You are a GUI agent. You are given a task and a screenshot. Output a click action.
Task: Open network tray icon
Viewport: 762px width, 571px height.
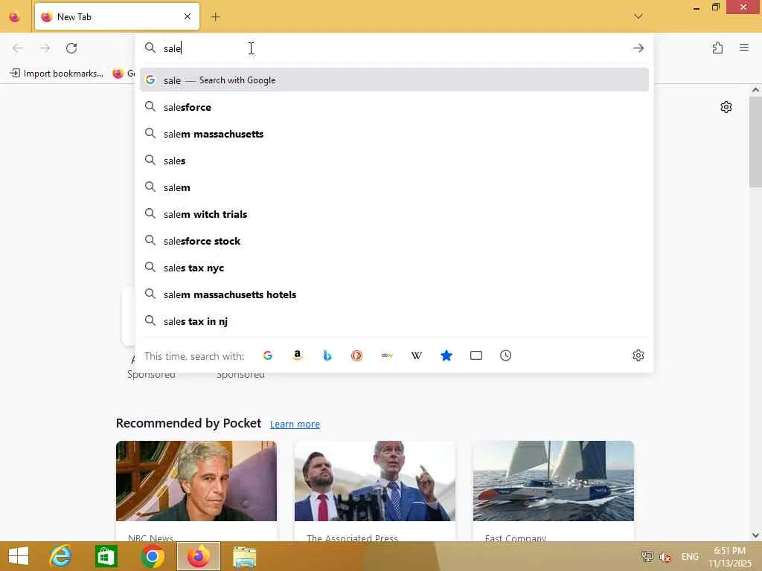647,557
